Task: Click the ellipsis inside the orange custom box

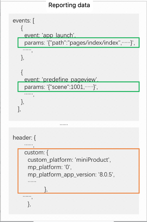Action: point(32,181)
